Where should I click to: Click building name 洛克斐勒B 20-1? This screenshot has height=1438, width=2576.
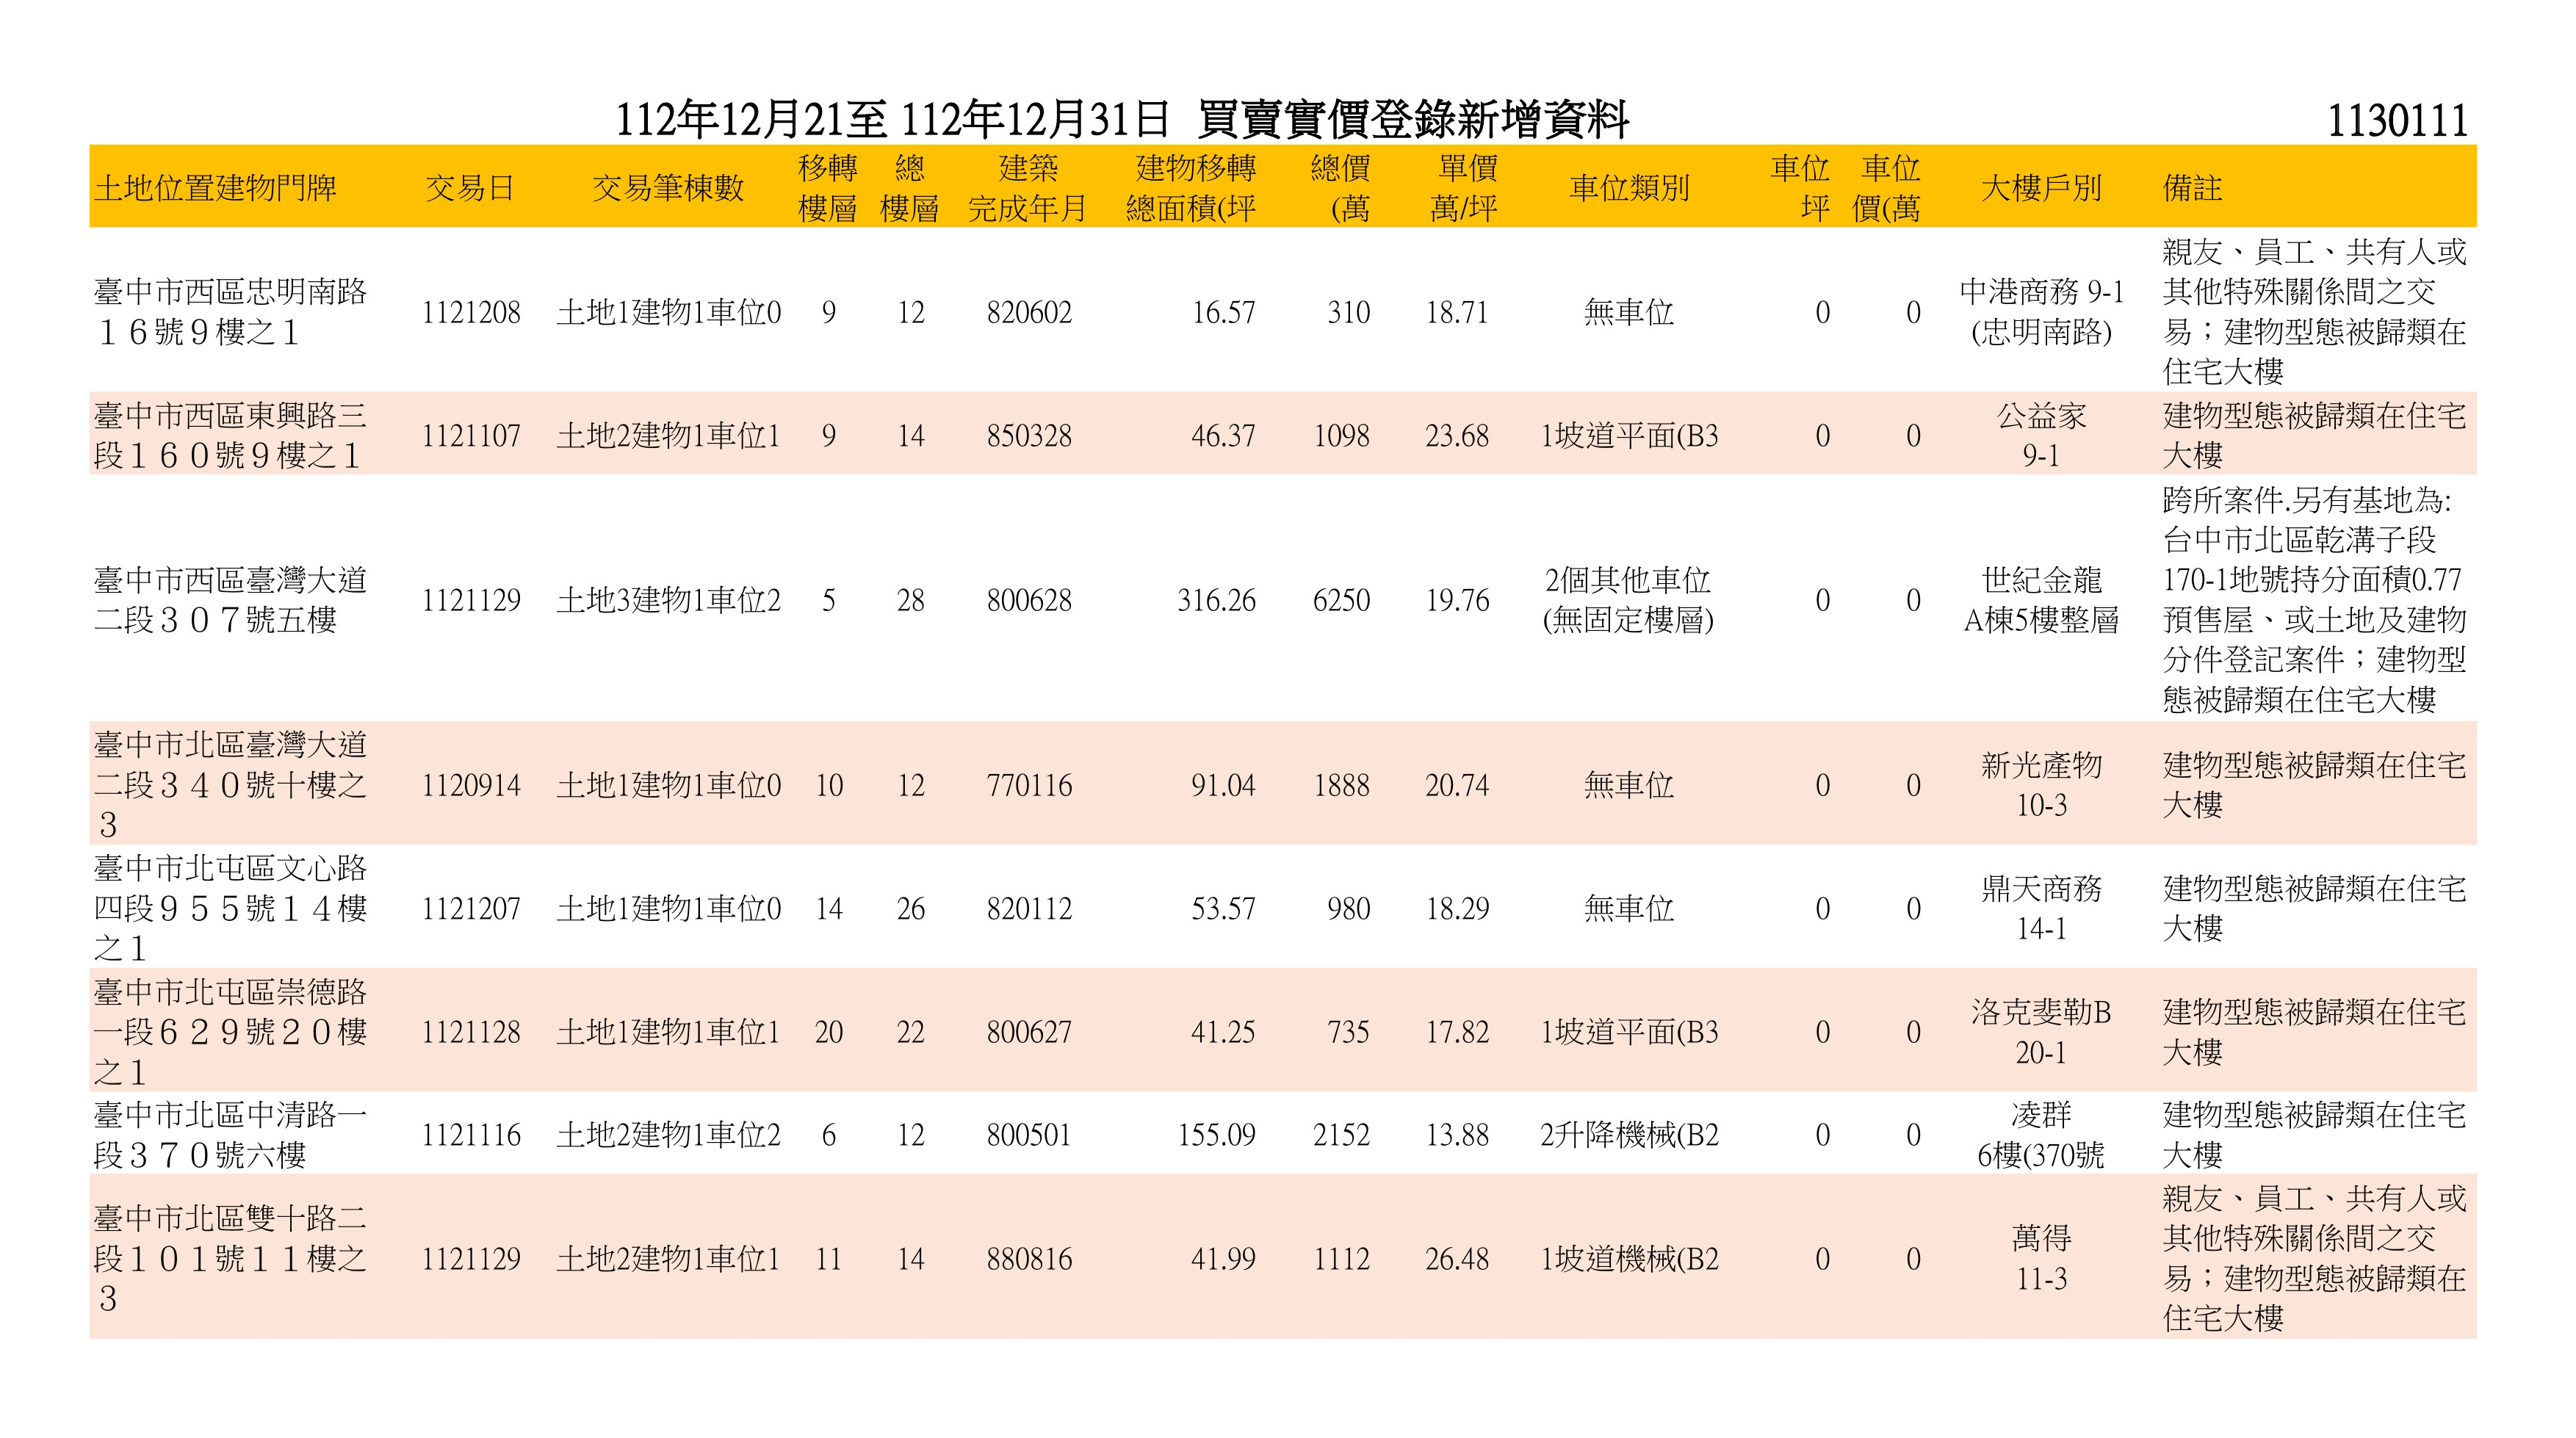[2041, 1032]
